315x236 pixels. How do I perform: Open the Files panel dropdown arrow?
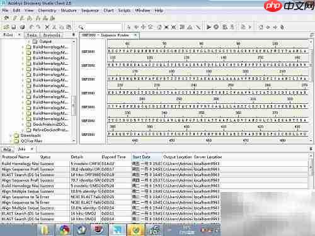(x=20, y=35)
